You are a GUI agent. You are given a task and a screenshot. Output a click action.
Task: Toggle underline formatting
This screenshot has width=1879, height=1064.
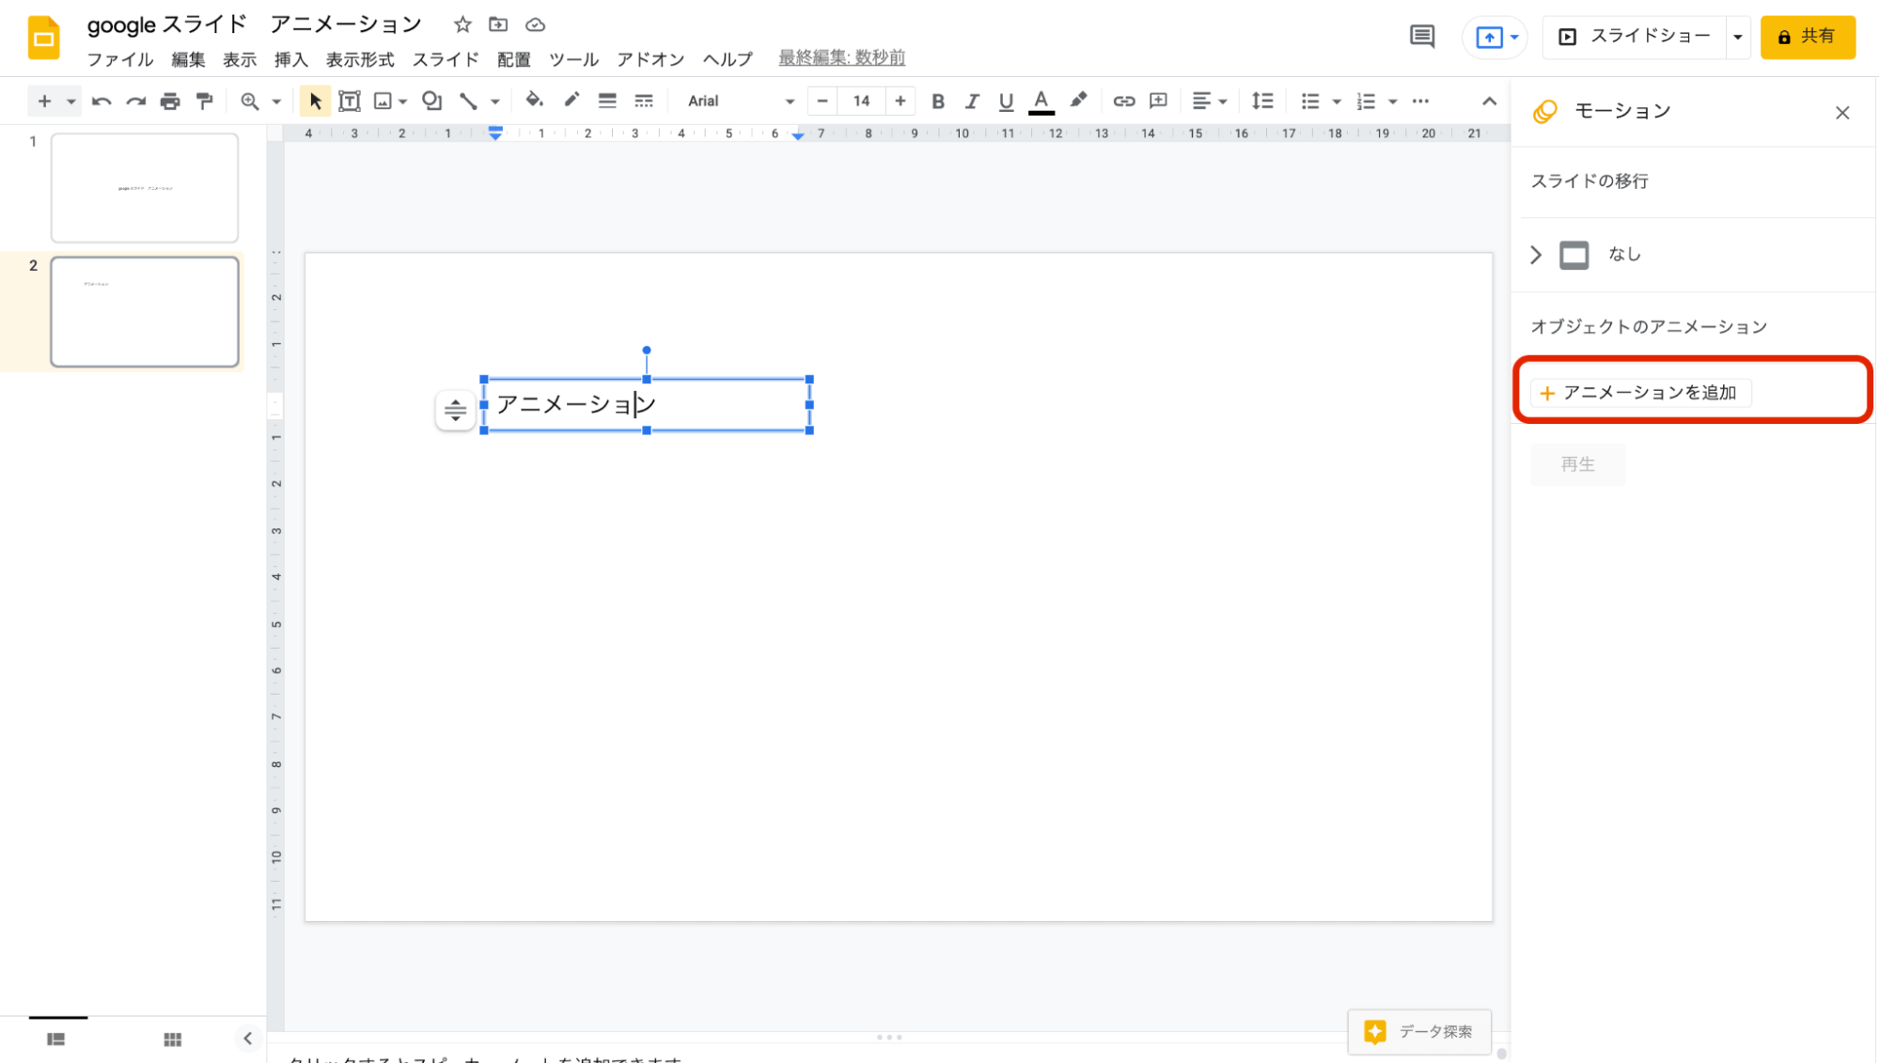1006,102
